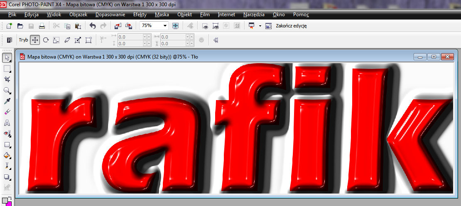Activate the Fill bucket tool
The height and width of the screenshot is (206, 461).
[x=7, y=155]
